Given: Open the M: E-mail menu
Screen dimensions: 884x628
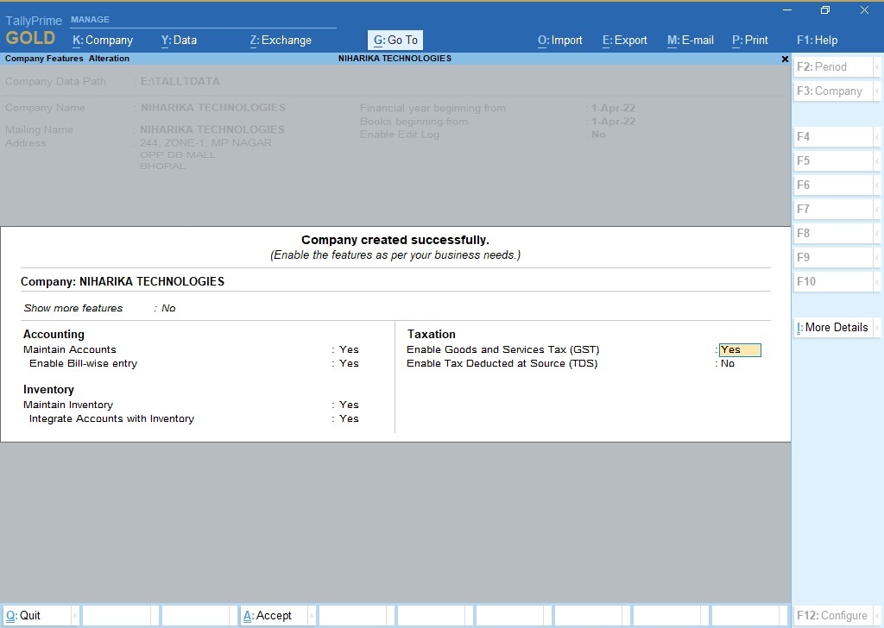Looking at the screenshot, I should pyautogui.click(x=690, y=40).
